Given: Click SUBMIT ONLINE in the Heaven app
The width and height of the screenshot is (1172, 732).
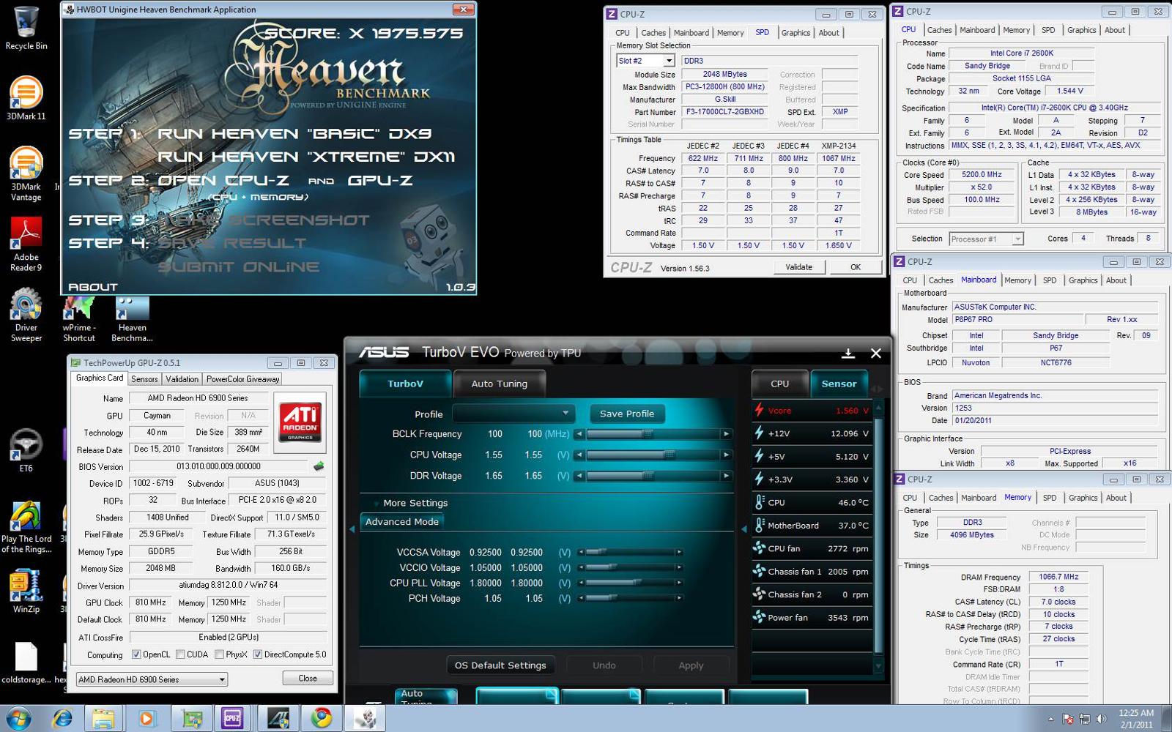Looking at the screenshot, I should click(239, 266).
